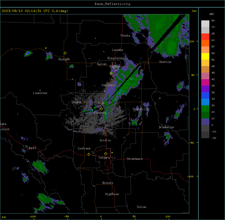Click the RedDeer city label
Image resolution: width=225 pixels, height=220 pixels.
coord(115,67)
